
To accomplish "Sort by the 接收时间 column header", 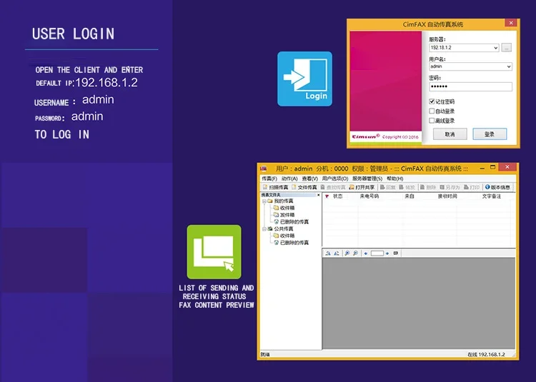I will click(x=447, y=196).
